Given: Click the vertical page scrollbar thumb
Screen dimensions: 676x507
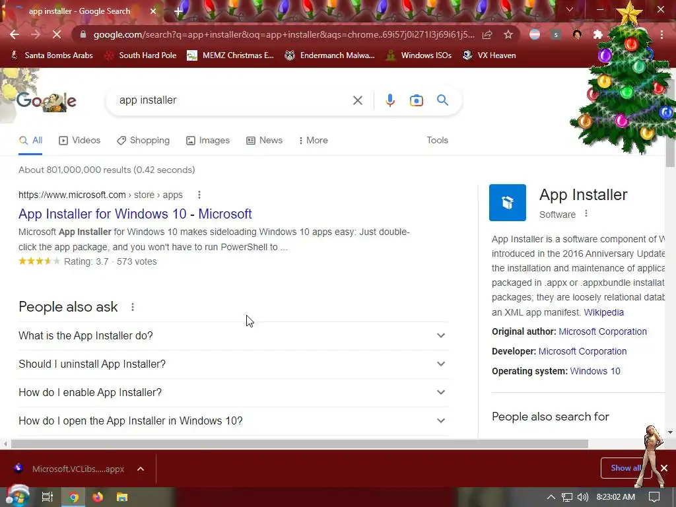Looking at the screenshot, I should pos(670,123).
